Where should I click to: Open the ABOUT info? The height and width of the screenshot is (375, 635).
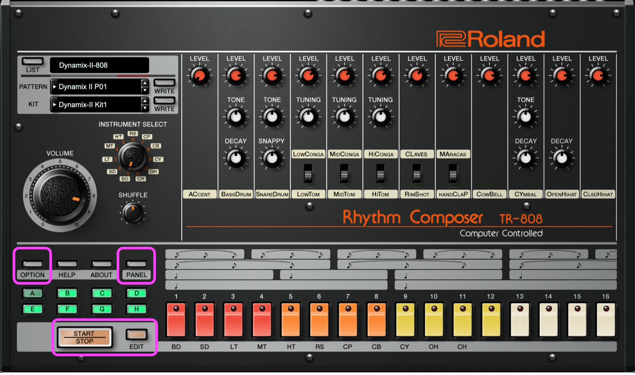pyautogui.click(x=102, y=264)
